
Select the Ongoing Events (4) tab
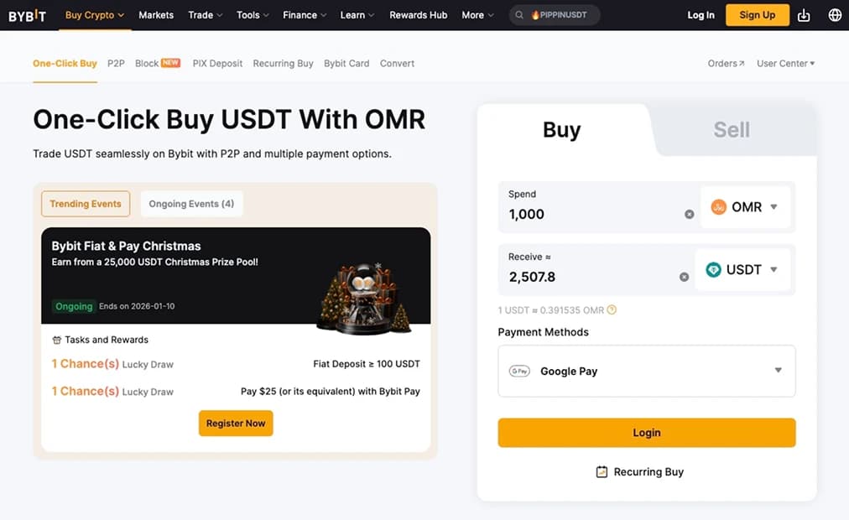191,203
